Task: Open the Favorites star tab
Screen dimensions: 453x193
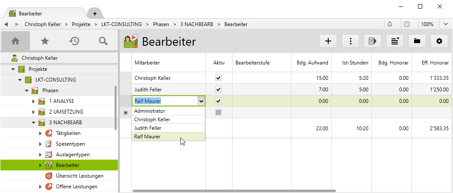Action: click(44, 41)
